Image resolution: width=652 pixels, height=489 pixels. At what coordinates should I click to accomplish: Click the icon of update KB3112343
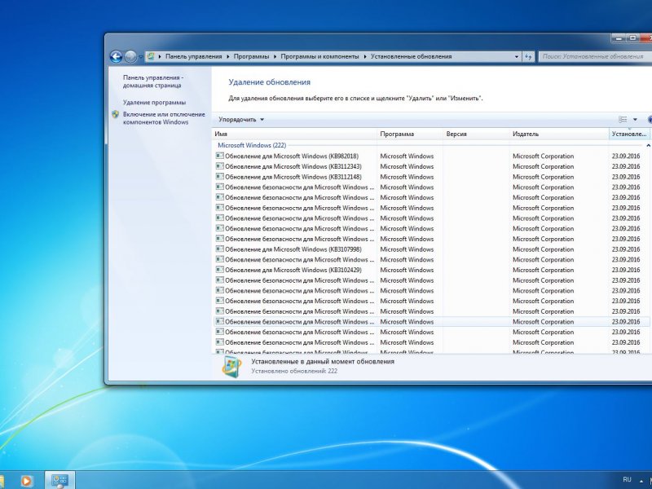pos(219,166)
